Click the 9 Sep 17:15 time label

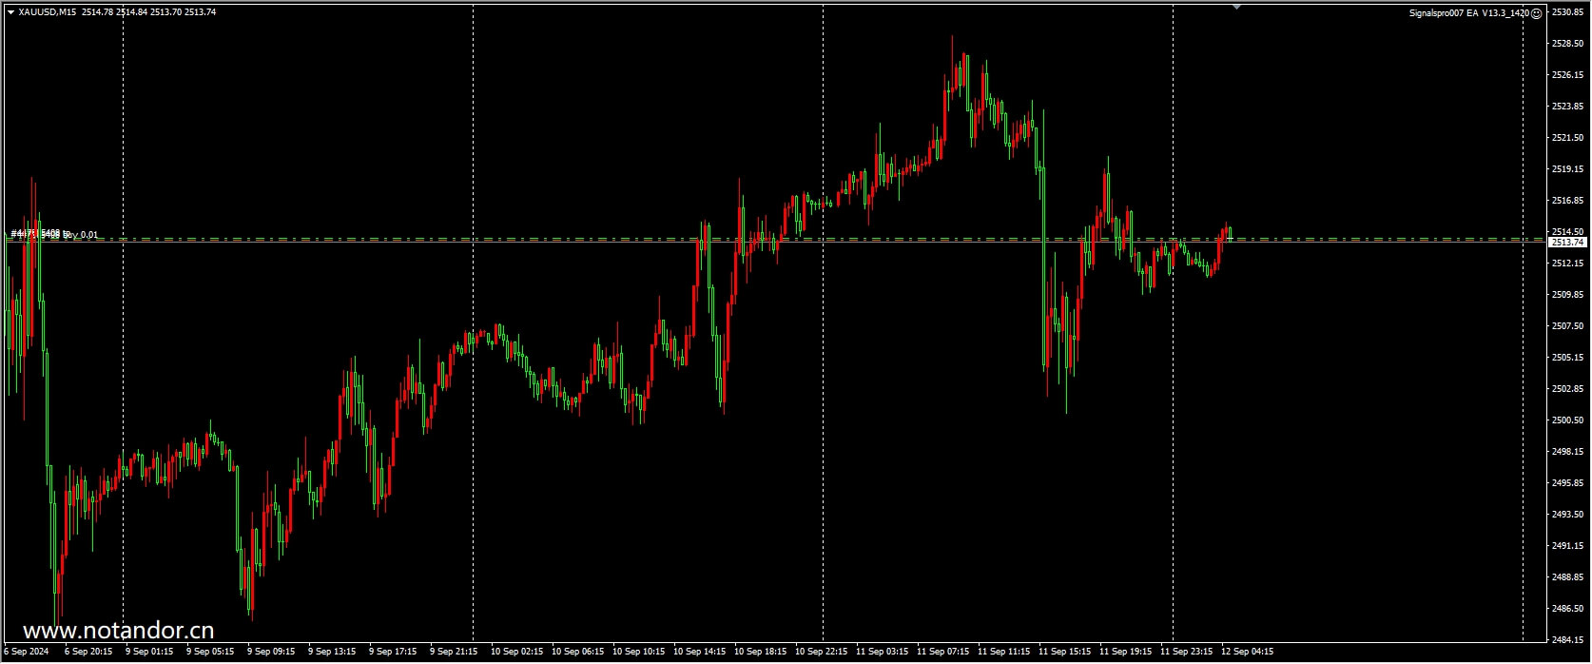(393, 653)
